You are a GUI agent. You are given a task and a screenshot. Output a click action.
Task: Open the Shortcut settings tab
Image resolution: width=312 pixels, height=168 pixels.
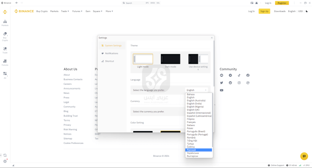[112, 61]
